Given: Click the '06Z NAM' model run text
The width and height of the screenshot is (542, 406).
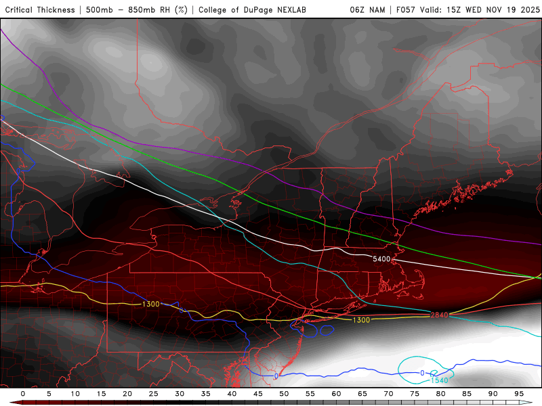Looking at the screenshot, I should click(x=367, y=9).
